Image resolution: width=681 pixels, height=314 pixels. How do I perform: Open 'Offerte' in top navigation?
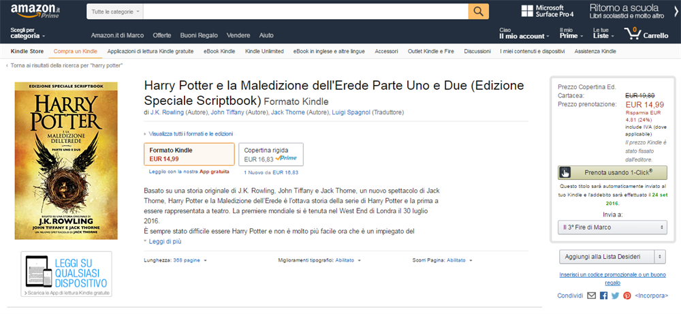pos(162,35)
